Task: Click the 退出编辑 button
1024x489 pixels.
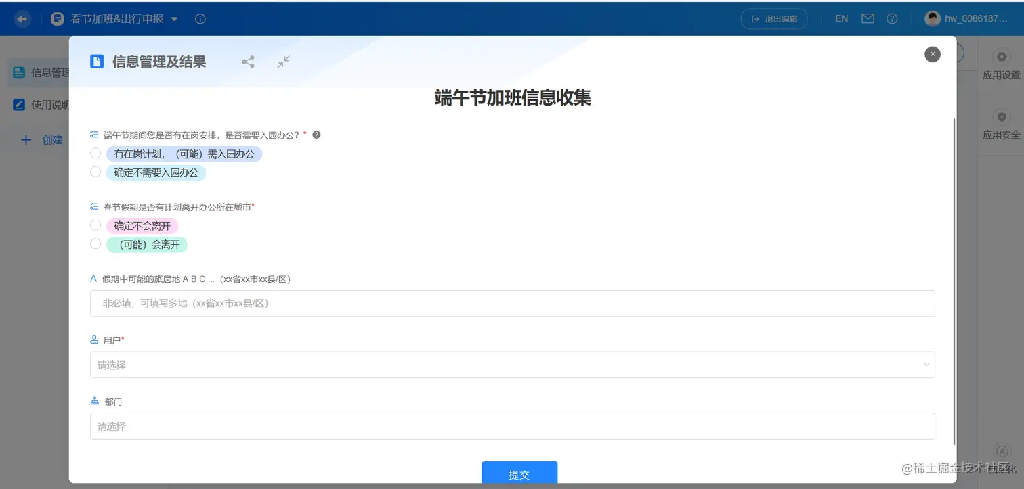Action: pos(773,19)
